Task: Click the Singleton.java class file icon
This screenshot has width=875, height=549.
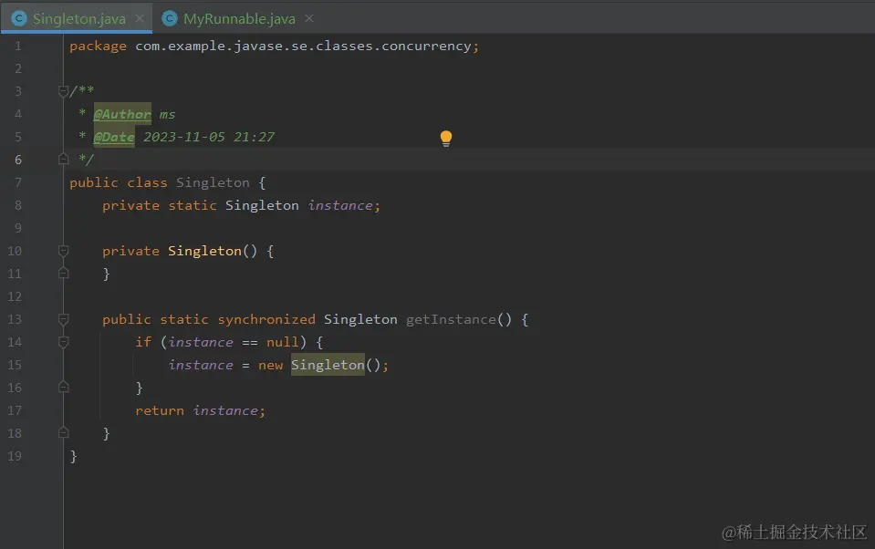Action: [19, 18]
